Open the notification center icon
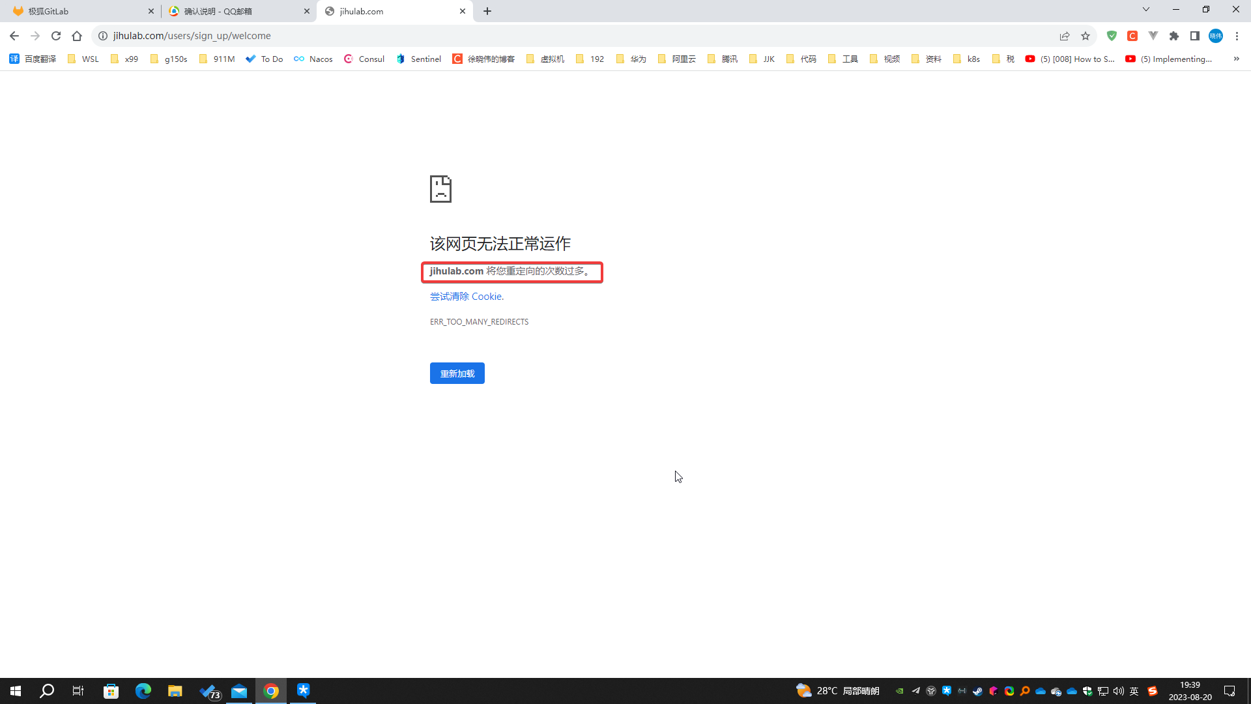The width and height of the screenshot is (1251, 704). click(x=1229, y=691)
